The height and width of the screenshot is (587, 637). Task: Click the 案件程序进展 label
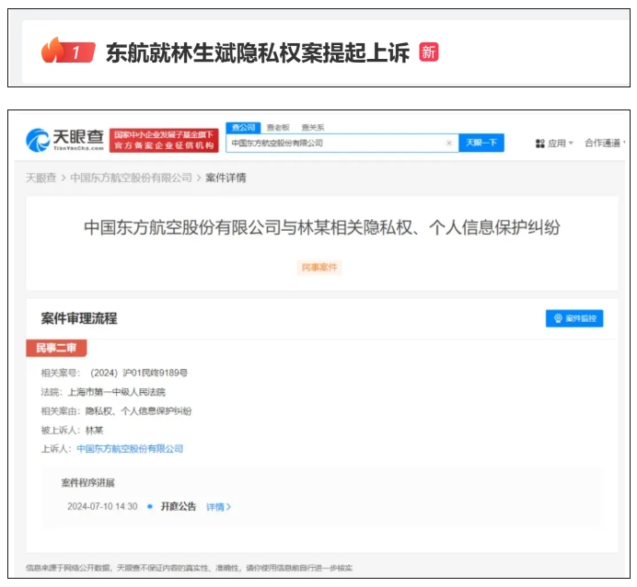pyautogui.click(x=87, y=483)
